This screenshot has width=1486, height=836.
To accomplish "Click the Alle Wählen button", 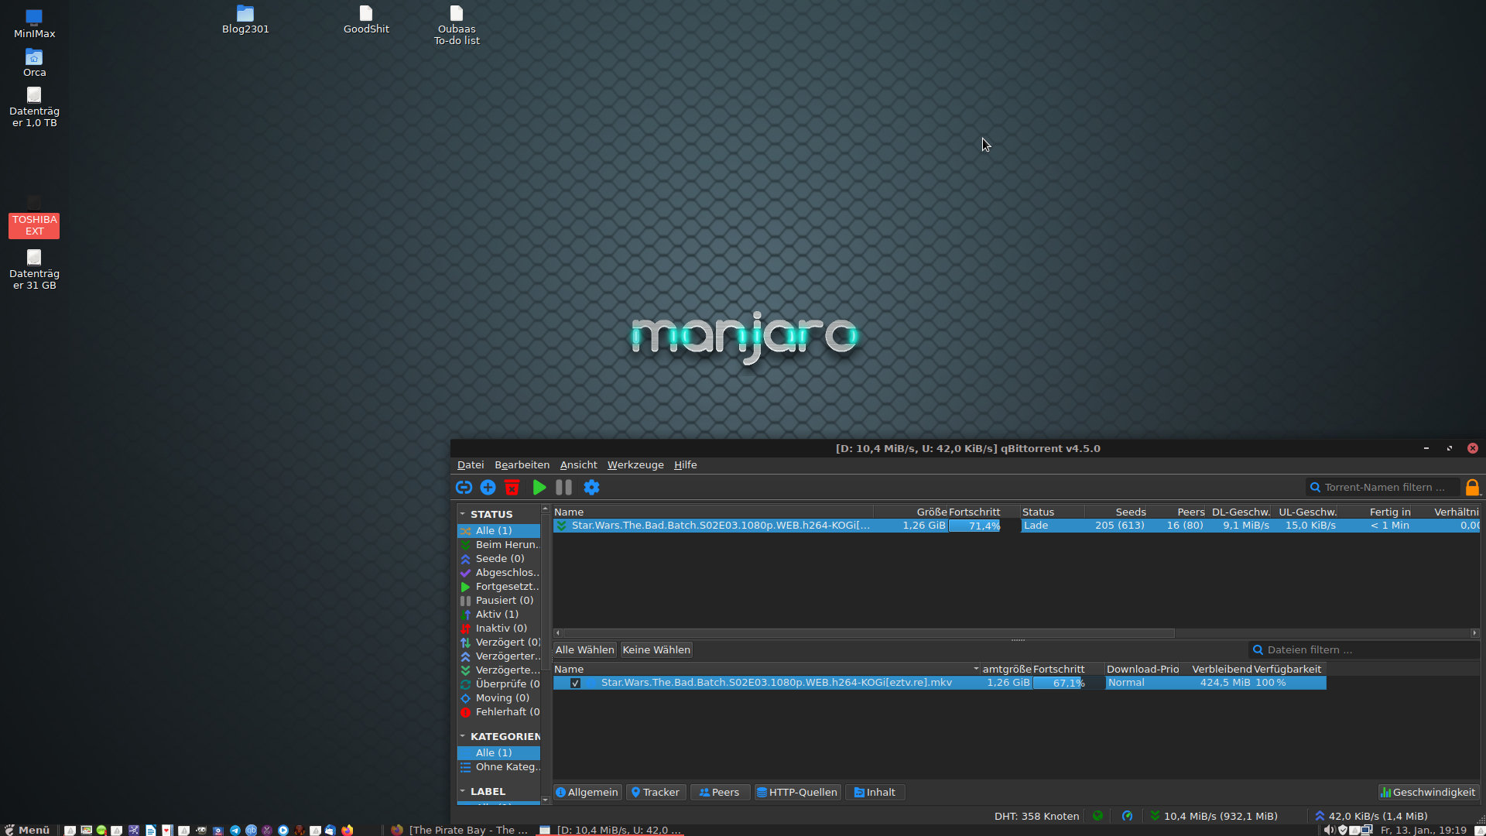I will [584, 649].
